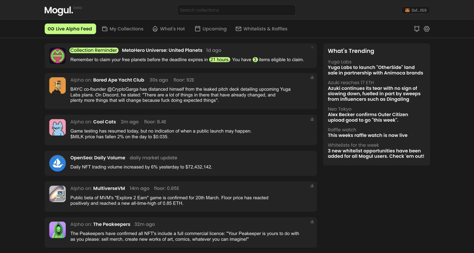Open The Peakeepers collection link
Screen dimensions: 474x253
pos(111,224)
